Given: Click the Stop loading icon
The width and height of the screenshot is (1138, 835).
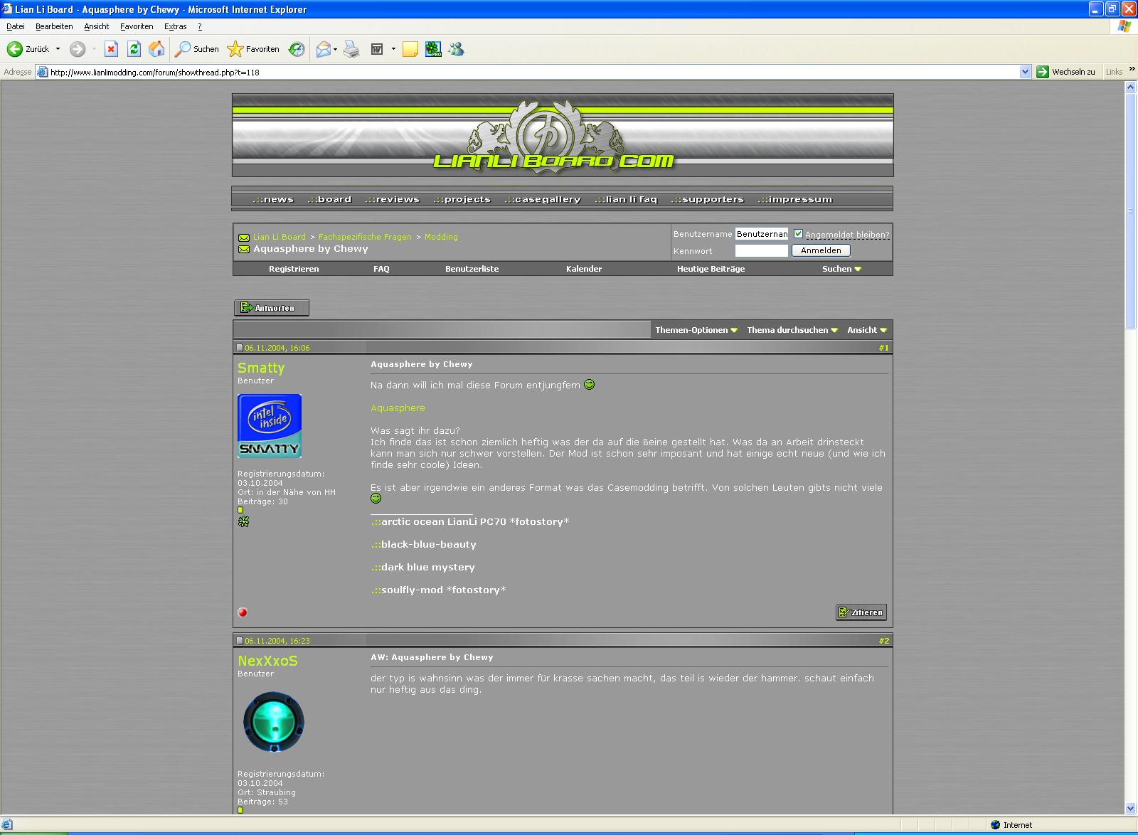Looking at the screenshot, I should tap(111, 49).
